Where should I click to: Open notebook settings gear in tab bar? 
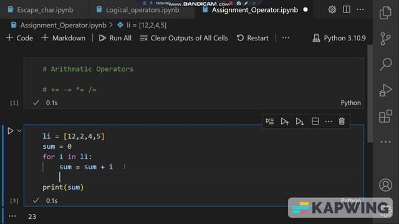[x=332, y=10]
